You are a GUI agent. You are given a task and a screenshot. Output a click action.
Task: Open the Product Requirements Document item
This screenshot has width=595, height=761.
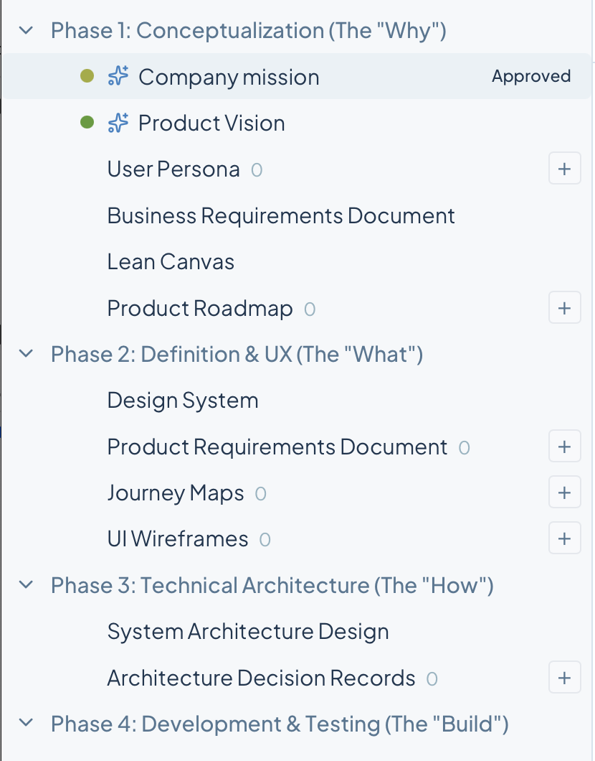coord(277,447)
